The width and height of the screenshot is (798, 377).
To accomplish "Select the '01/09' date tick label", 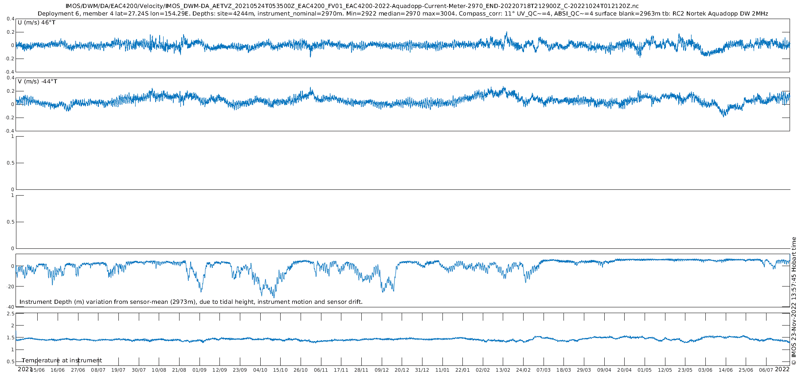I will tap(199, 370).
